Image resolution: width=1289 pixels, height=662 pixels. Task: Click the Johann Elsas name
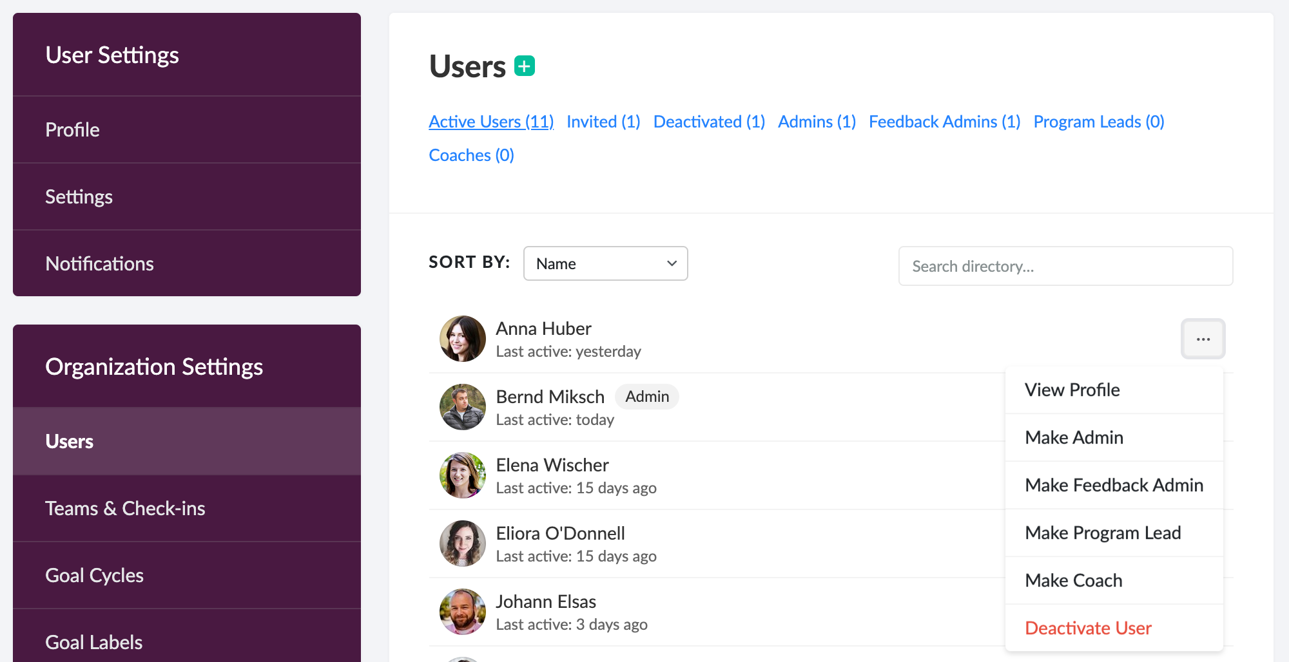pyautogui.click(x=546, y=601)
